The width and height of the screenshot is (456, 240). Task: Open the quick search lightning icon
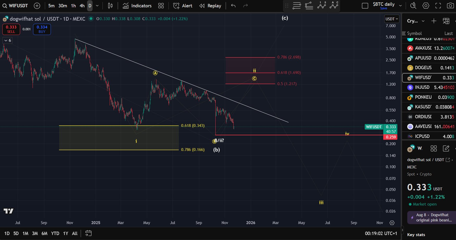[x=413, y=6]
